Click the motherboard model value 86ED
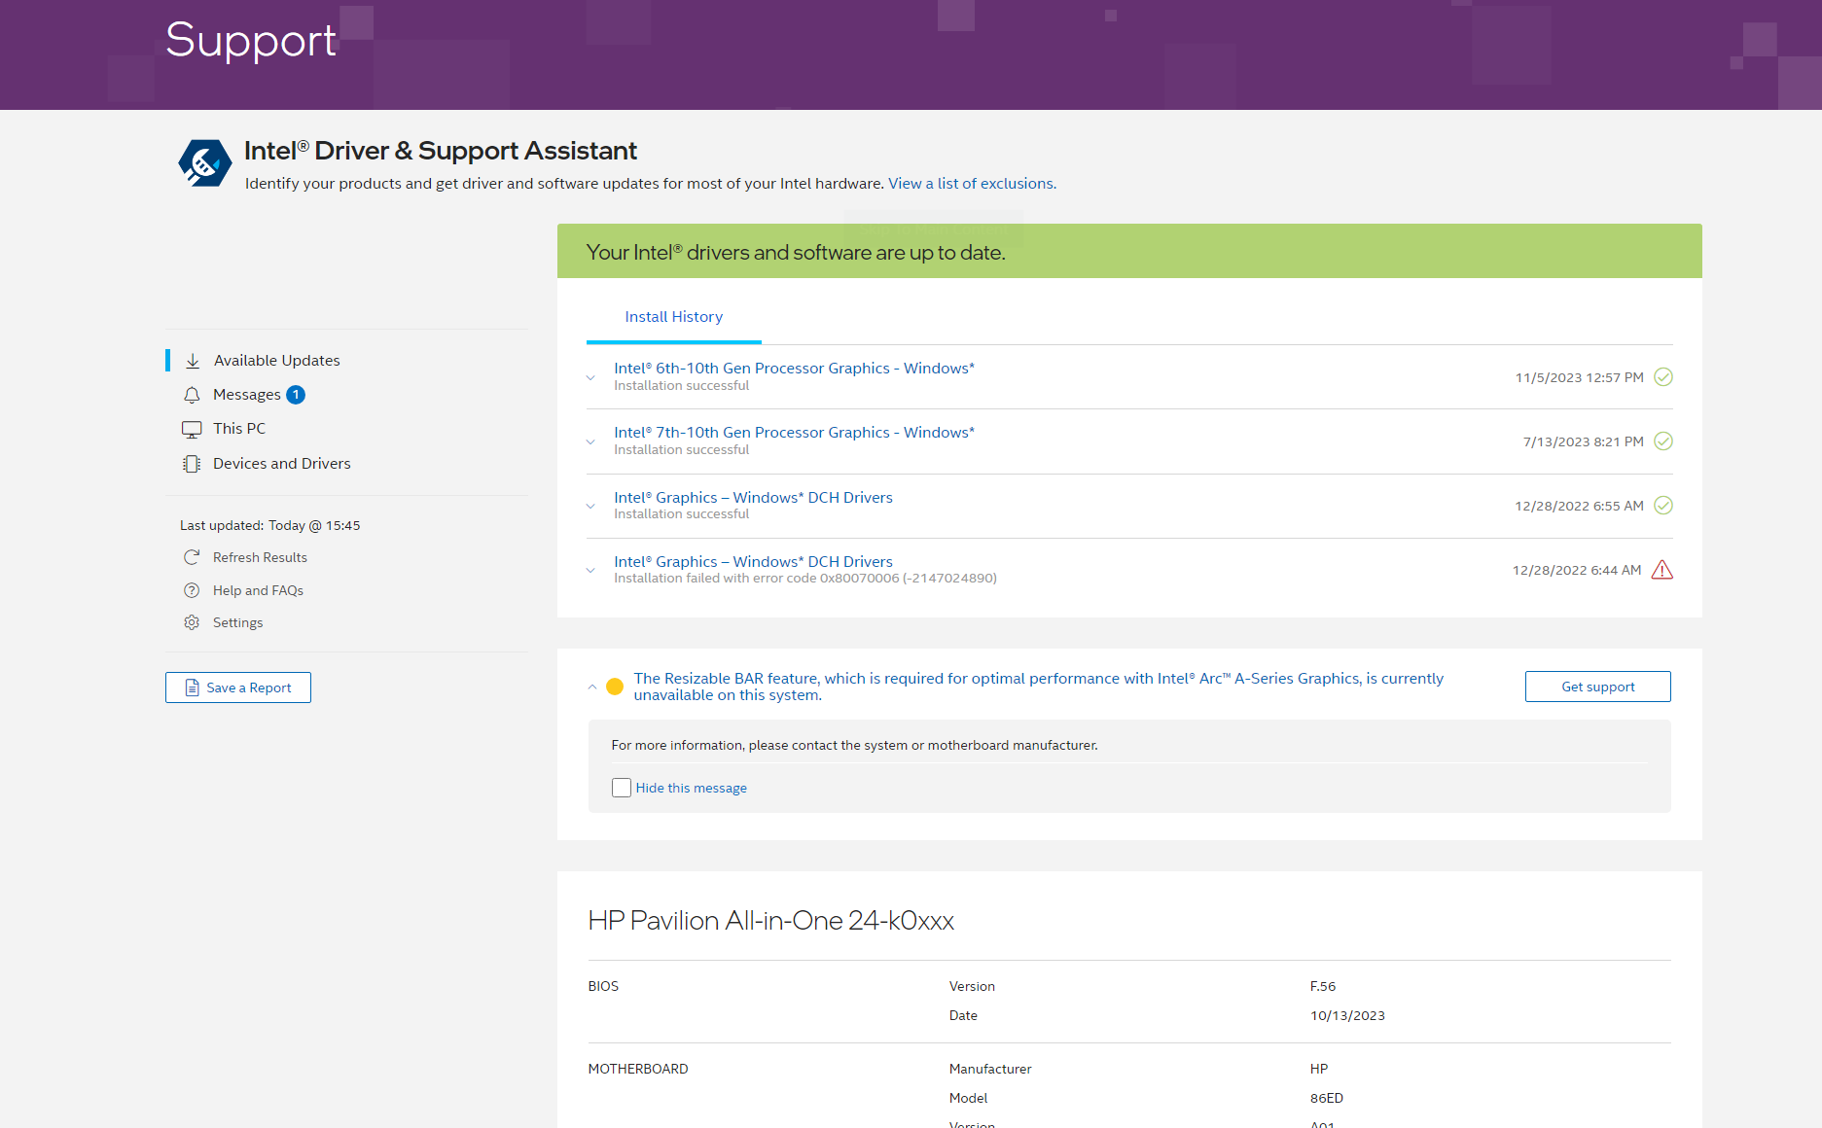 (1327, 1098)
